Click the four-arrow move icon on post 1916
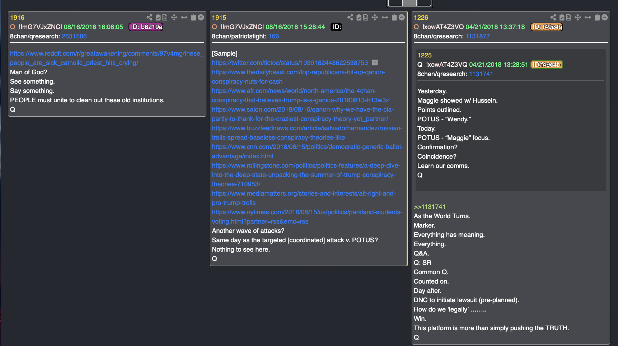Viewport: 618px width, 346px height. [174, 17]
